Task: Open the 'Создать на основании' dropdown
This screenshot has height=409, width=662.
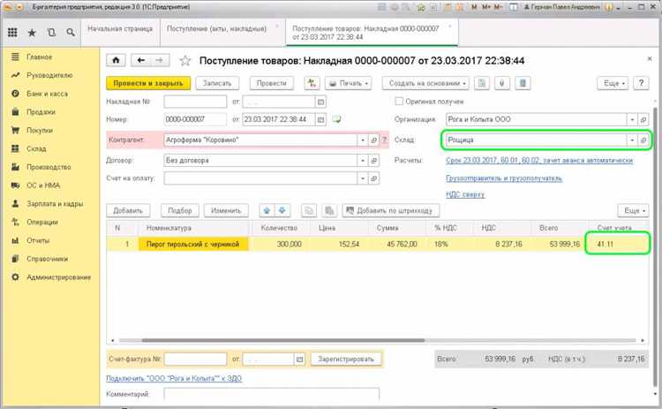Action: [426, 83]
